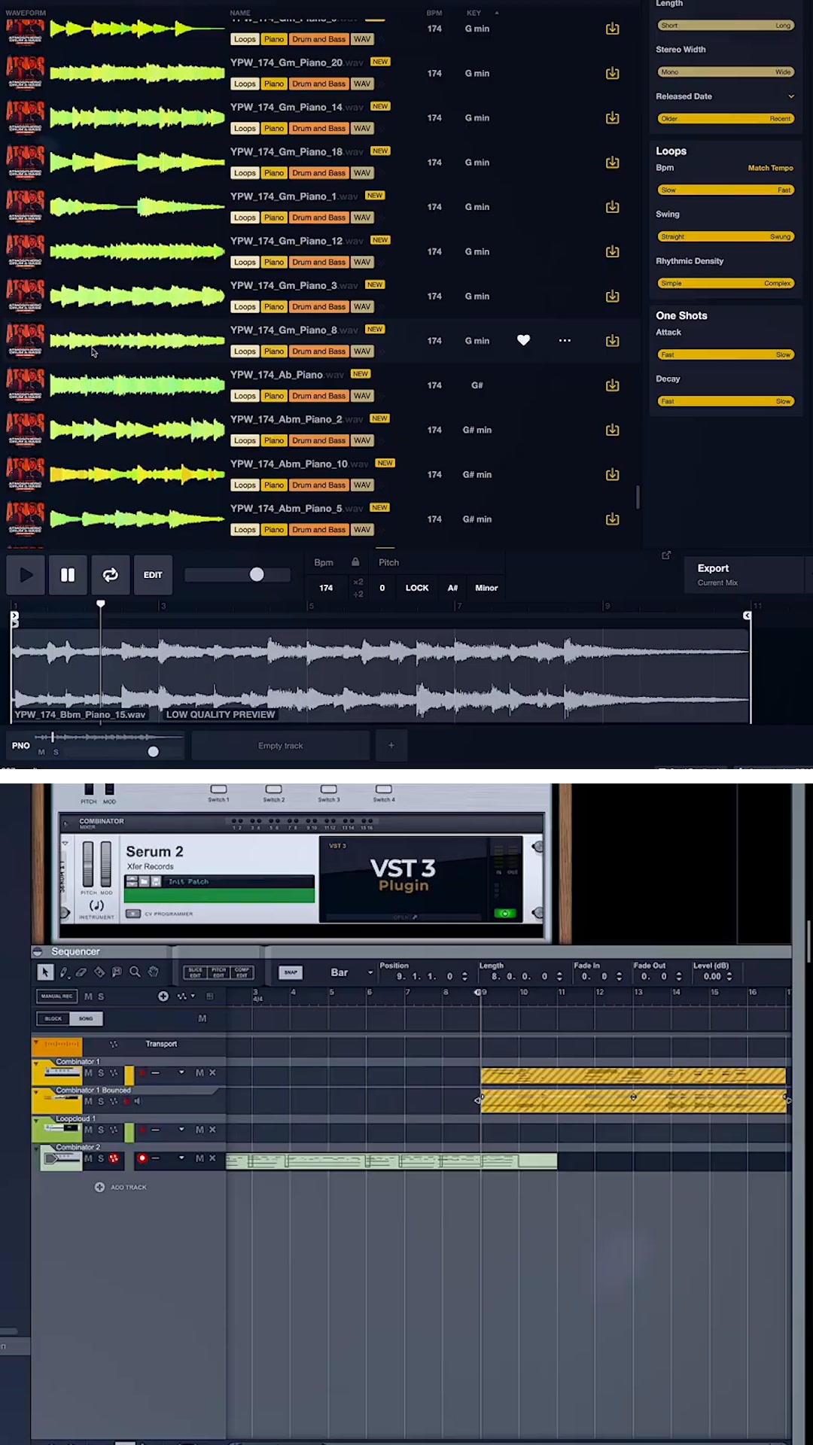Select the hand tool in the Sequencer toolbar
This screenshot has height=1445, width=813.
[x=154, y=972]
